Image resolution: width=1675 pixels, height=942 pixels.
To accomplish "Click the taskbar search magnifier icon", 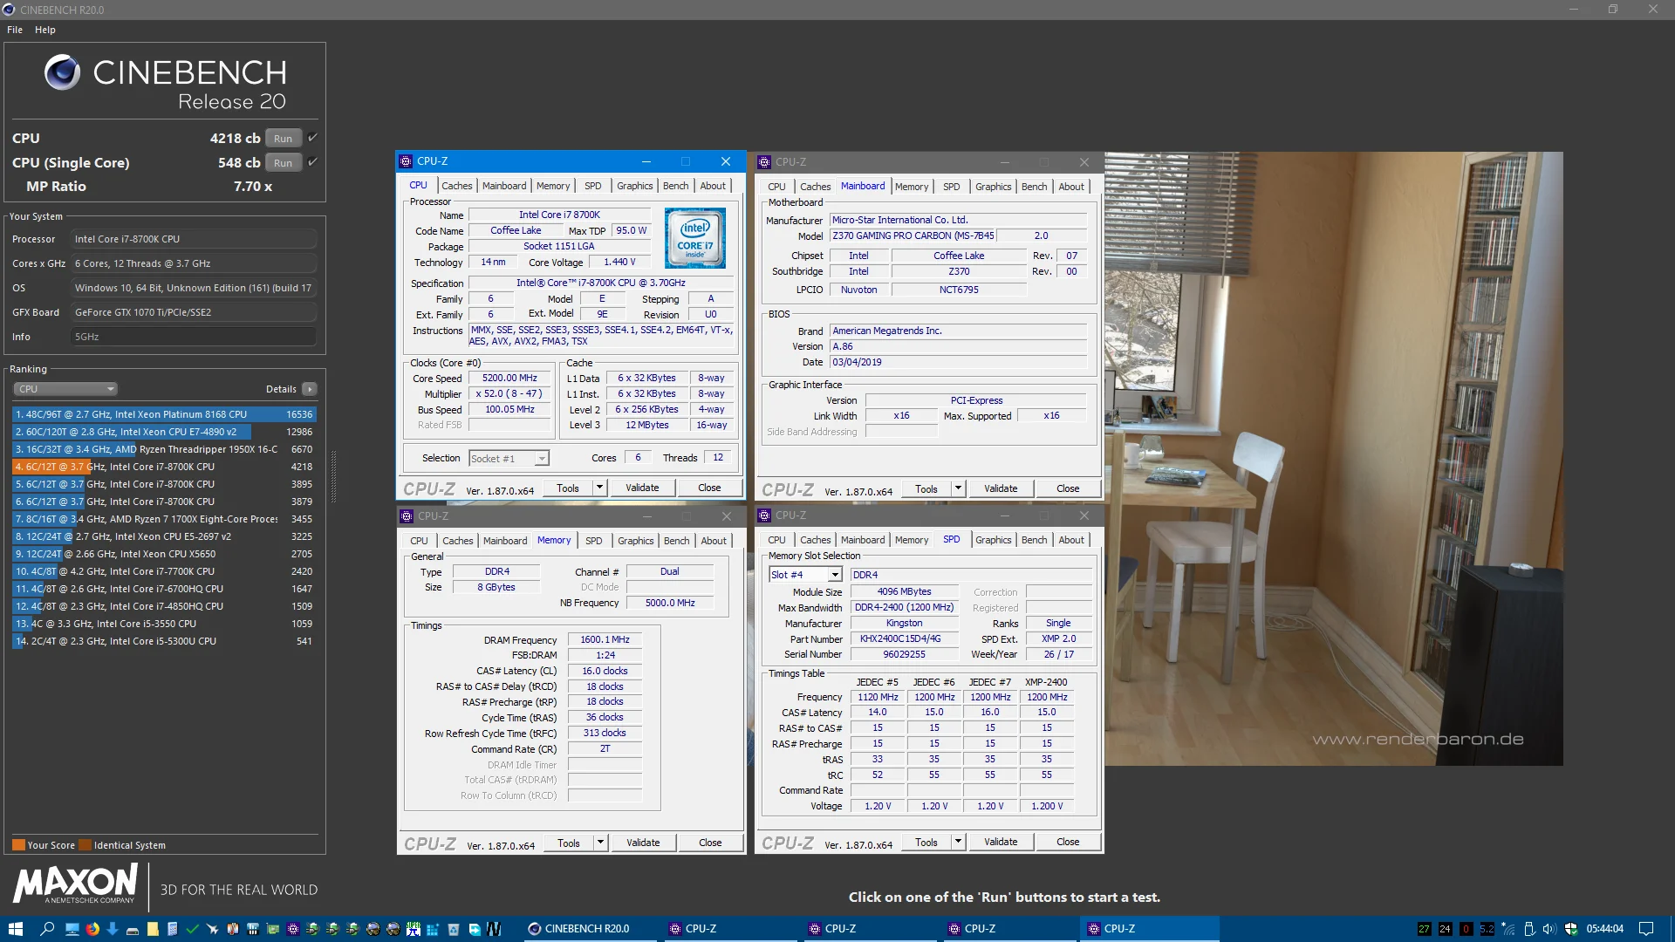I will click(48, 929).
